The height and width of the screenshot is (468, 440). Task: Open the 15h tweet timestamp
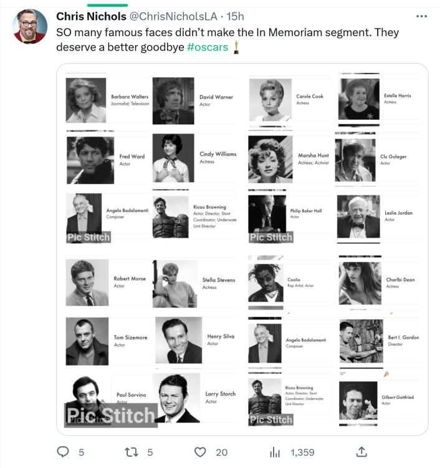(x=236, y=16)
